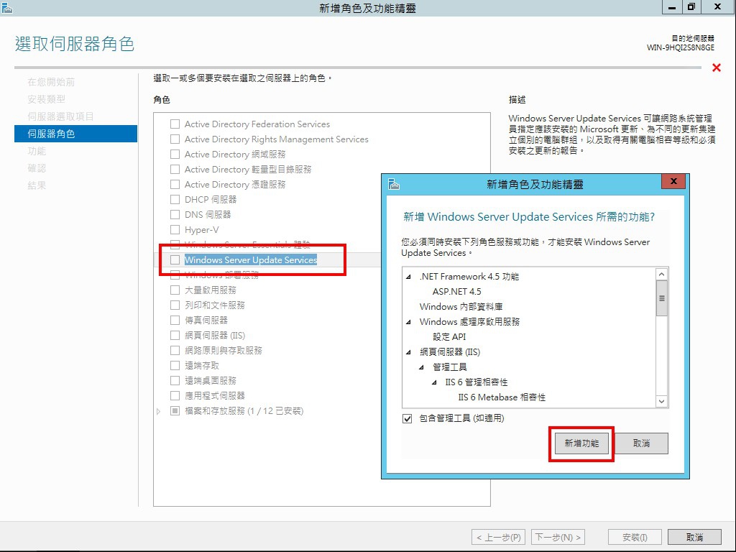The width and height of the screenshot is (736, 552).
Task: Click features list scrollbar thumb
Action: [661, 298]
